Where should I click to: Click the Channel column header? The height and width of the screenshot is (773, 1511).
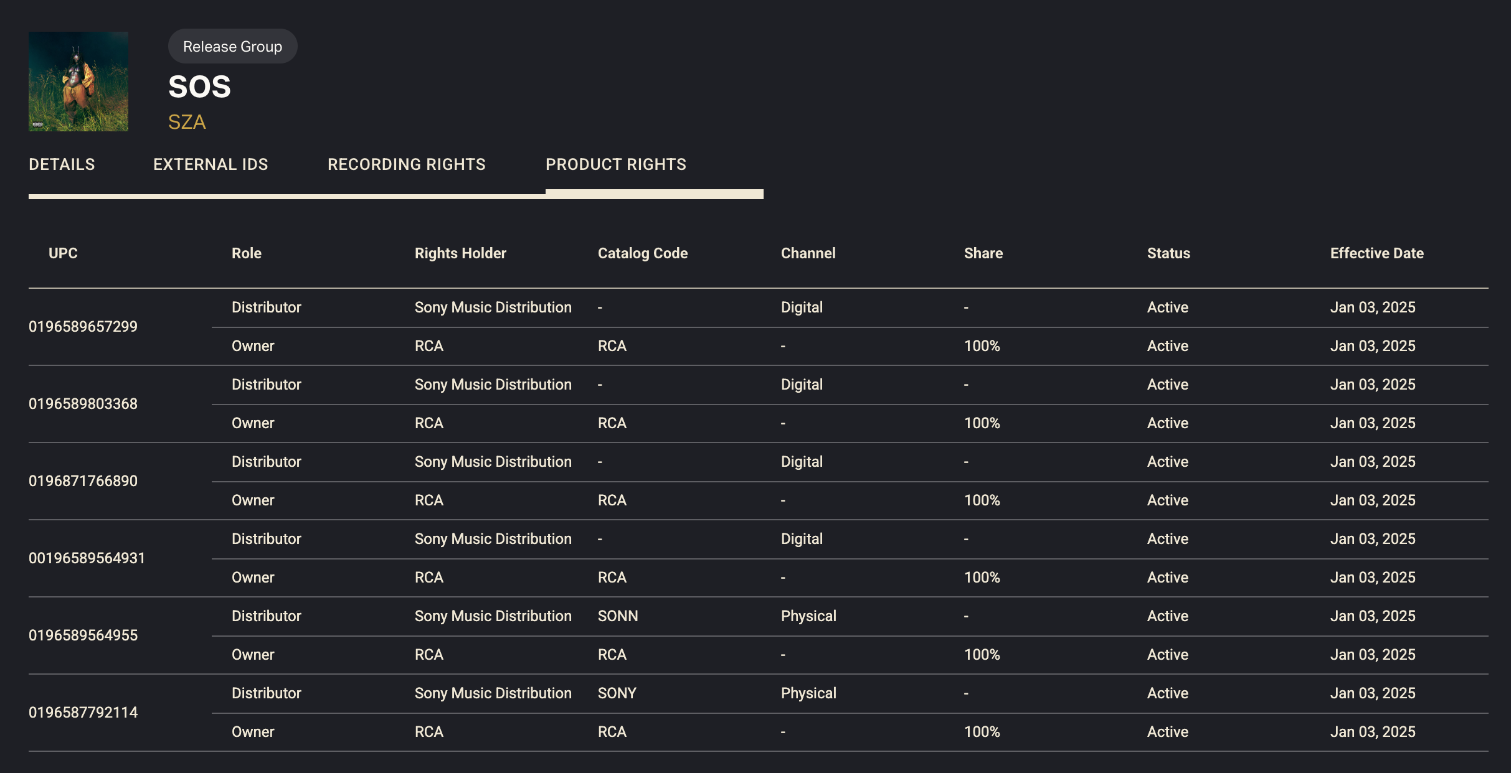808,253
